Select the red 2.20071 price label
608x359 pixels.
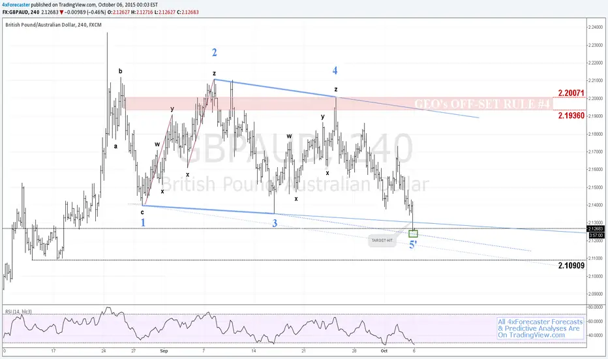[x=571, y=93]
